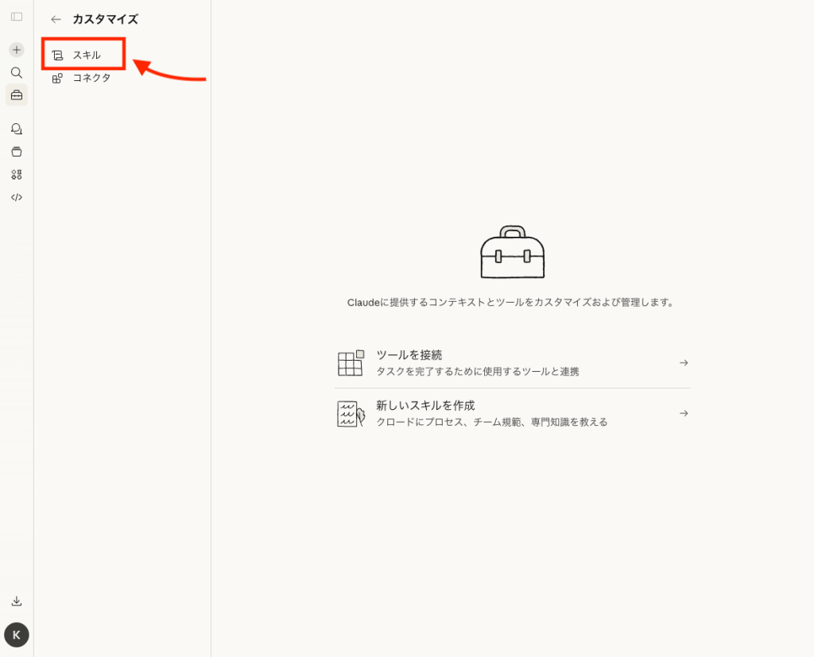Click the large toolbox illustration

click(x=513, y=253)
